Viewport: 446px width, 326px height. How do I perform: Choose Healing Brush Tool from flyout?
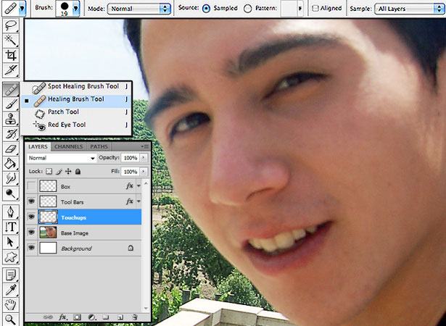tap(76, 99)
